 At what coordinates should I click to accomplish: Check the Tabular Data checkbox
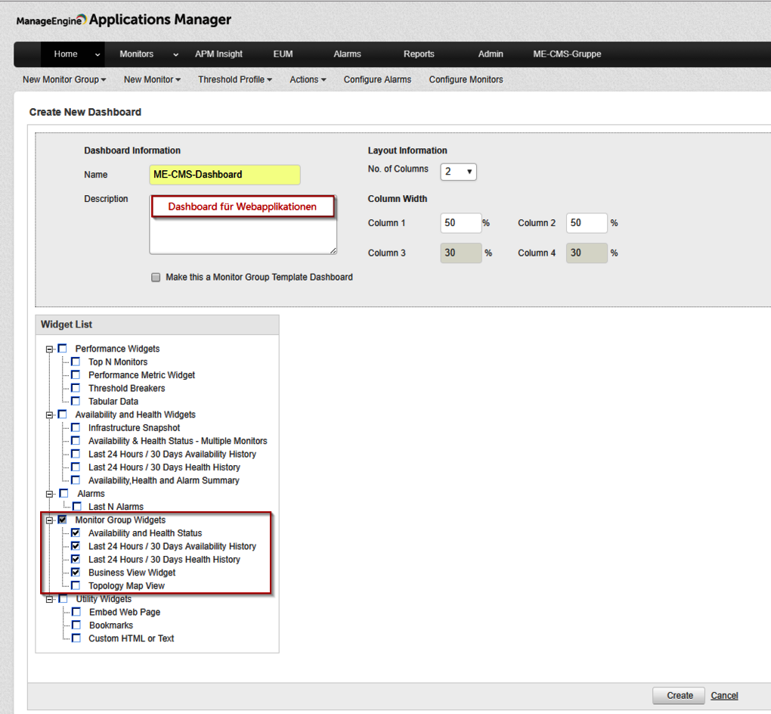76,401
